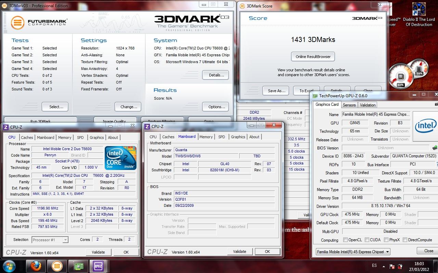Click the taskbar clock showing 18:03
The width and height of the screenshot is (438, 273).
tap(419, 266)
